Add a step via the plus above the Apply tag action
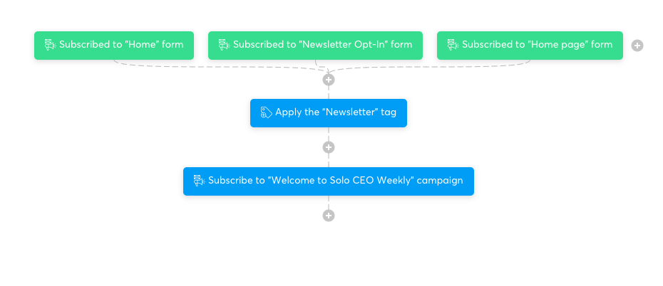The height and width of the screenshot is (286, 663). (x=329, y=79)
